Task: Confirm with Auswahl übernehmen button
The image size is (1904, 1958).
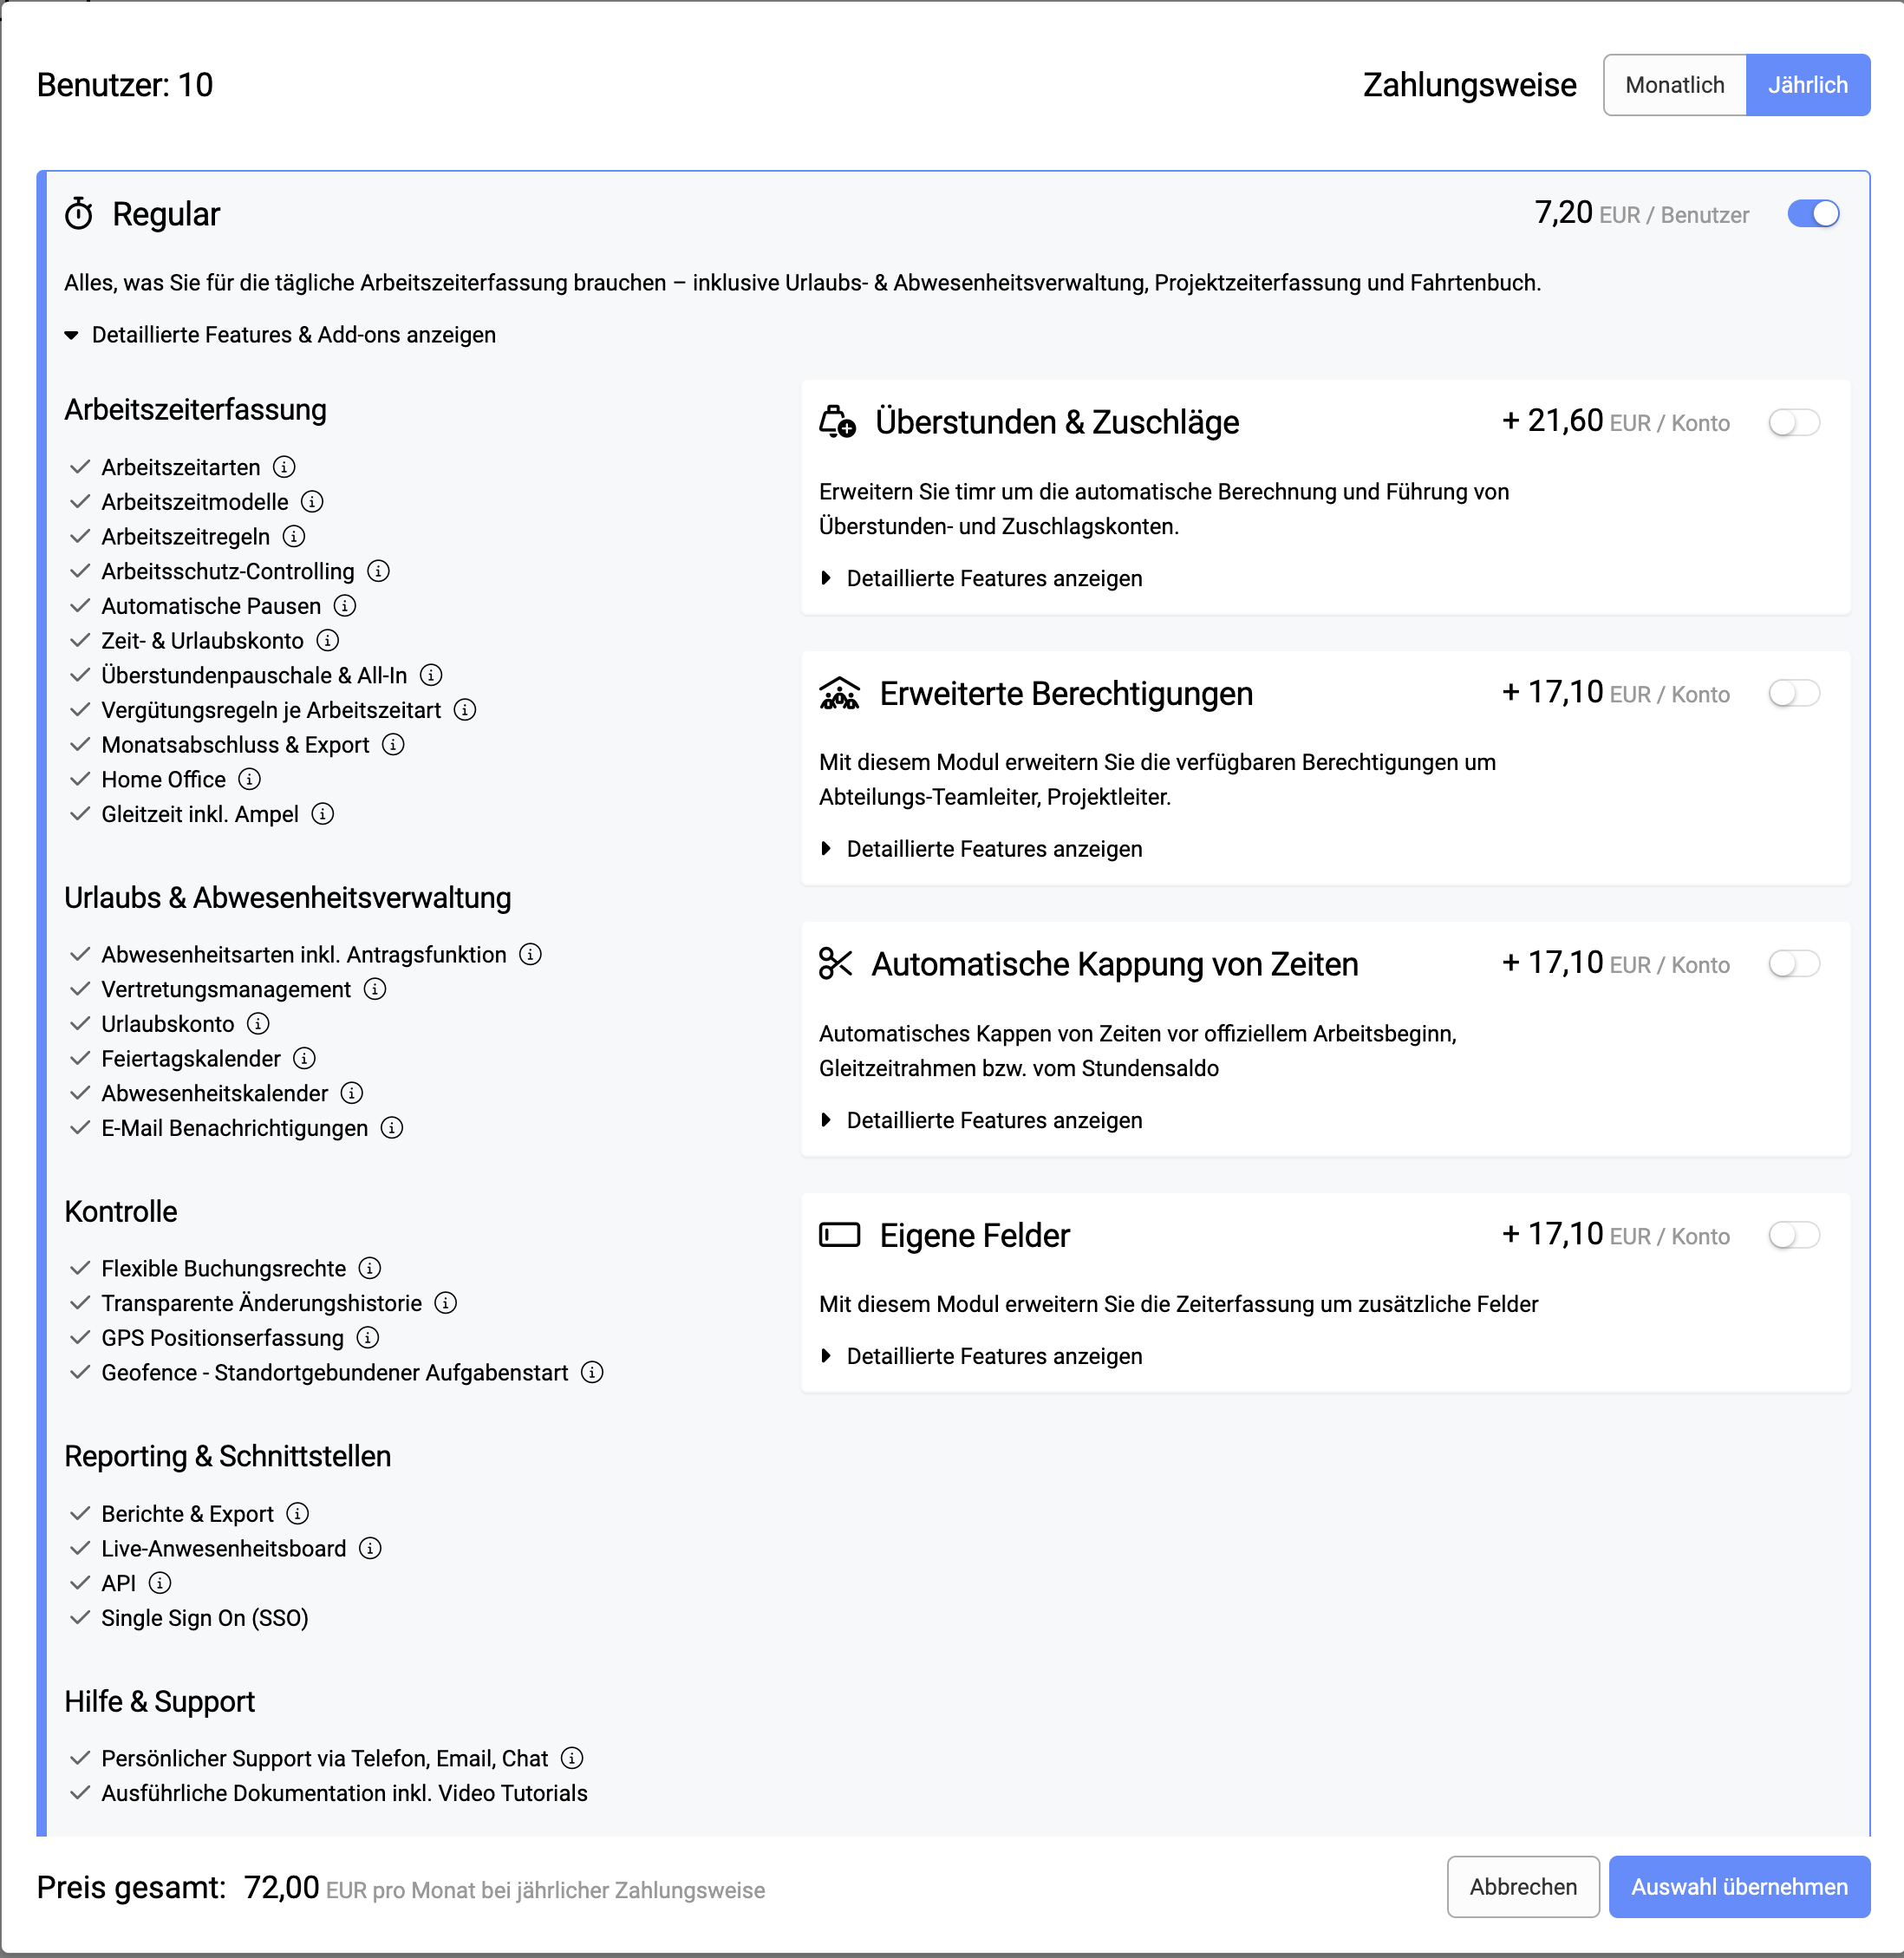Action: (1739, 1887)
